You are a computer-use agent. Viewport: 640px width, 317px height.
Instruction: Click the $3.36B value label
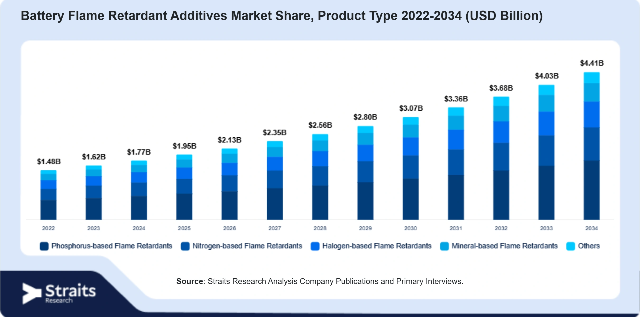456,99
